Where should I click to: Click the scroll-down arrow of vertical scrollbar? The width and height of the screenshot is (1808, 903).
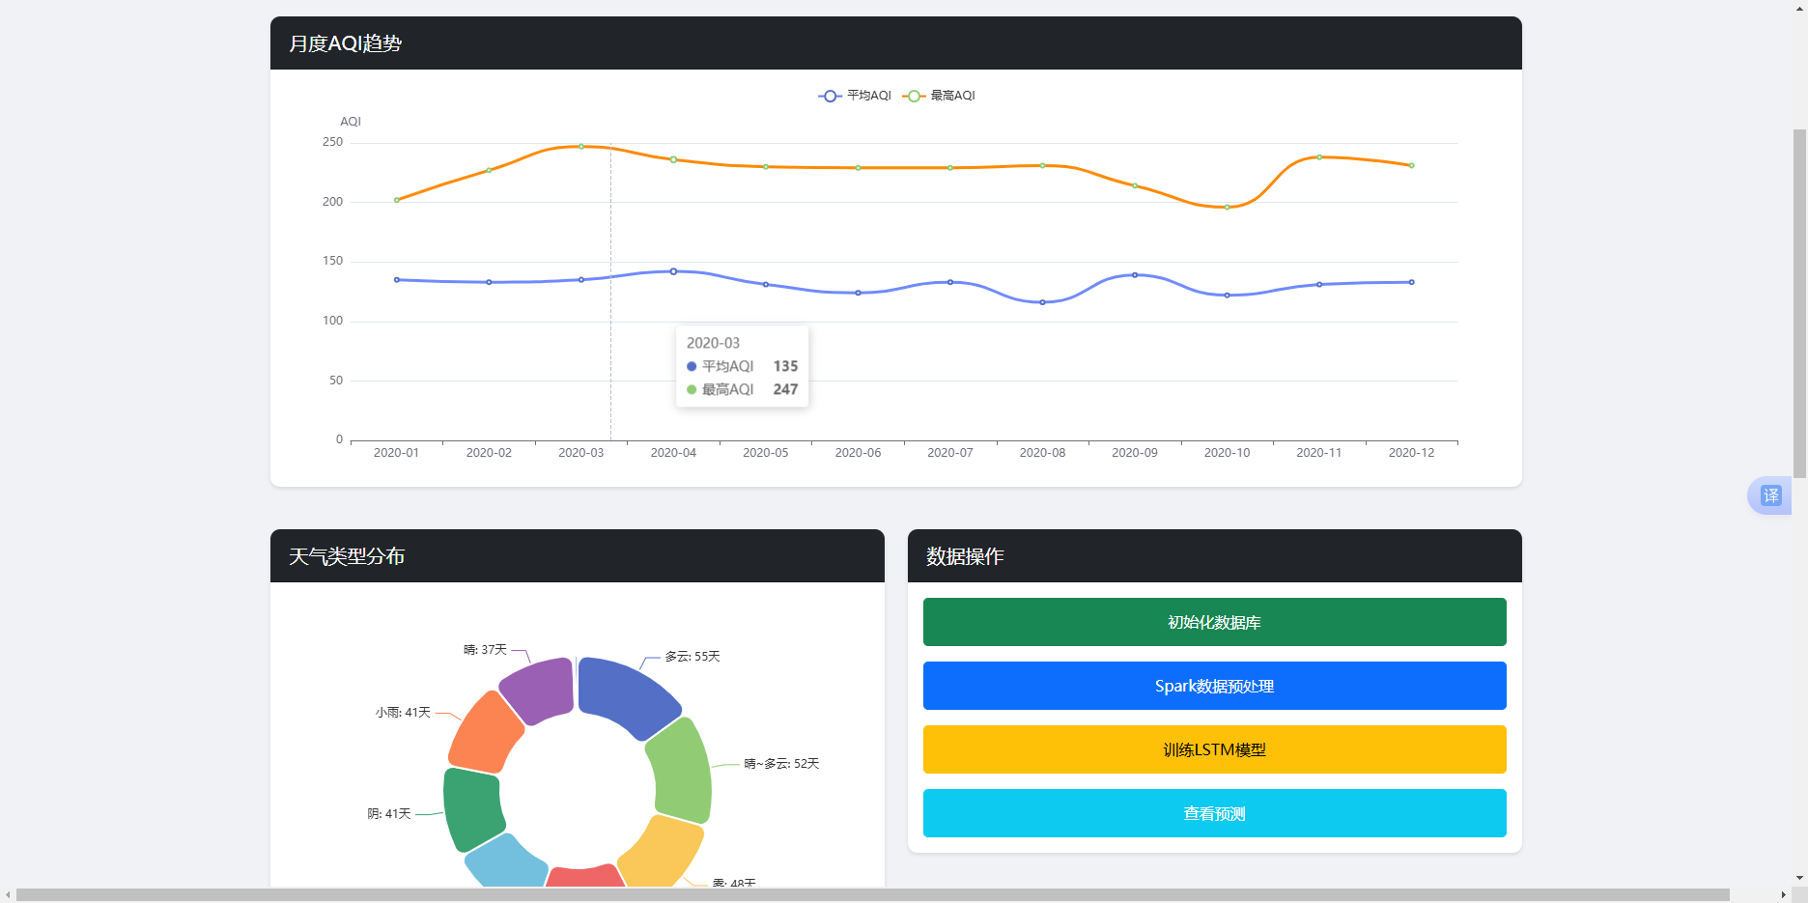click(x=1799, y=878)
